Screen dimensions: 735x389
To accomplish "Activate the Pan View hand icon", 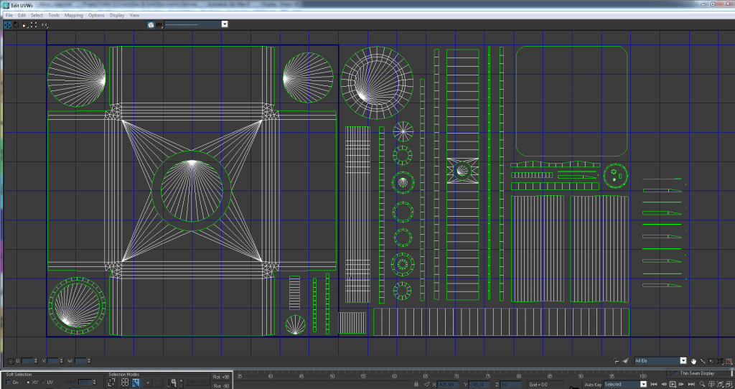I will (x=694, y=360).
